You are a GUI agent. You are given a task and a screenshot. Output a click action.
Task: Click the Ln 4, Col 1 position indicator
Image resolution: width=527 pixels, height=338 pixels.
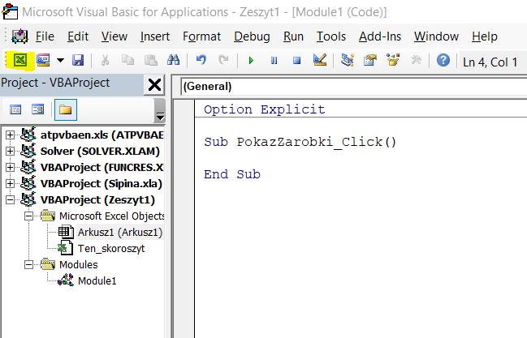click(x=490, y=62)
